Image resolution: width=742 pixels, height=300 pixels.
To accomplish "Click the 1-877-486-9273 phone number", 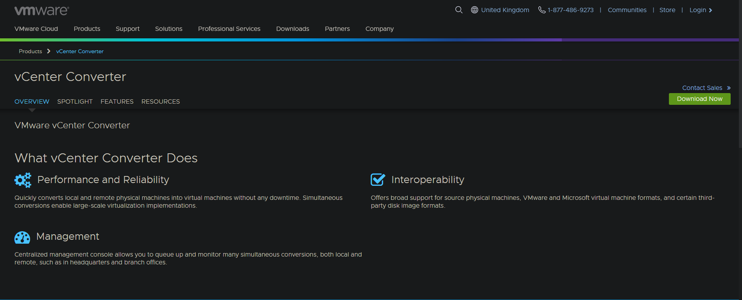I will click(x=570, y=10).
